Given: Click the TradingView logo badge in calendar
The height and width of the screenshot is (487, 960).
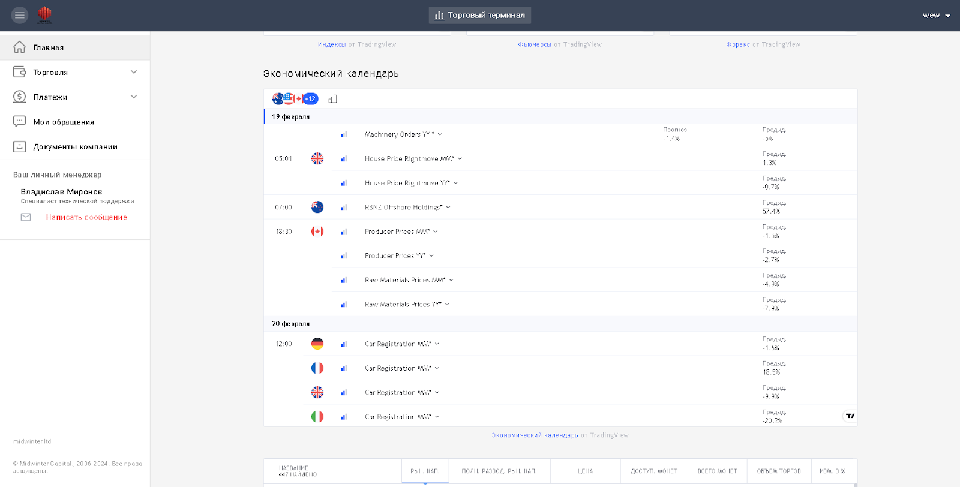Looking at the screenshot, I should point(850,416).
